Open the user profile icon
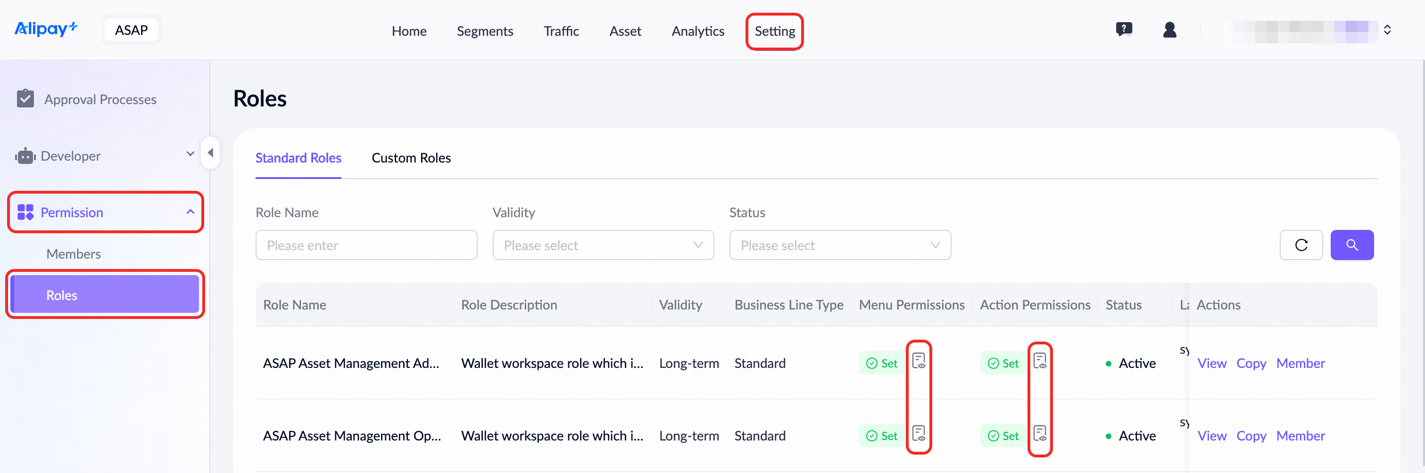This screenshot has width=1425, height=473. click(x=1169, y=30)
